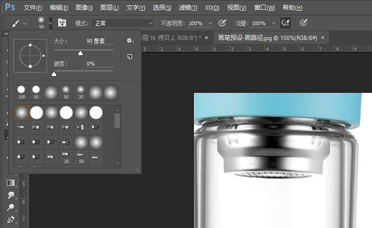
Task: Select the Dodge tool in the toolbar
Action: tap(10, 207)
